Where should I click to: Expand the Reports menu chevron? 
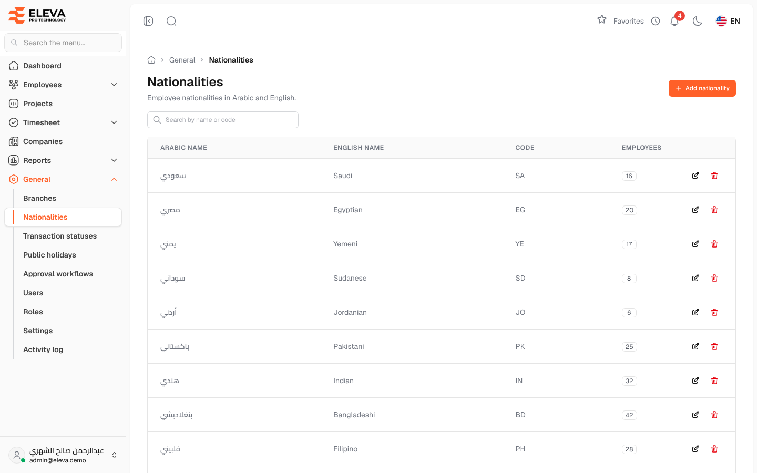pyautogui.click(x=114, y=160)
